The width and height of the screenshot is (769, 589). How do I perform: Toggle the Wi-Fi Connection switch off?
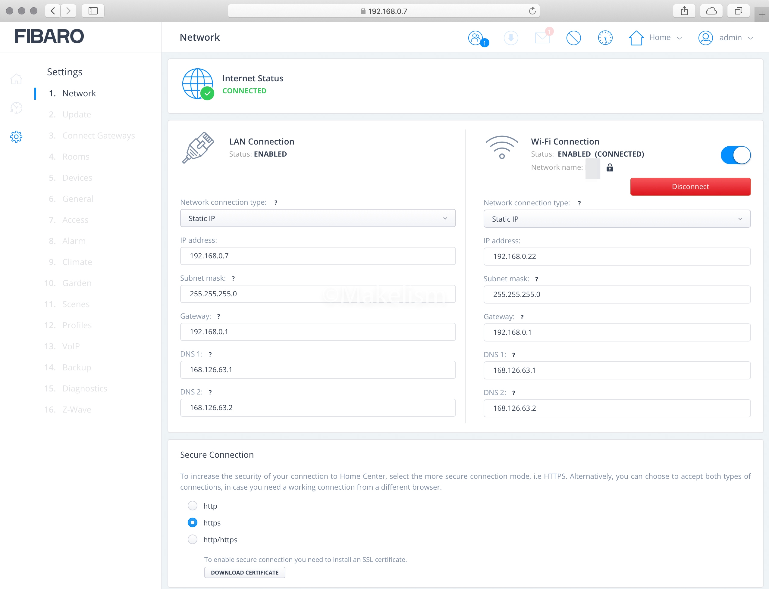click(x=736, y=155)
